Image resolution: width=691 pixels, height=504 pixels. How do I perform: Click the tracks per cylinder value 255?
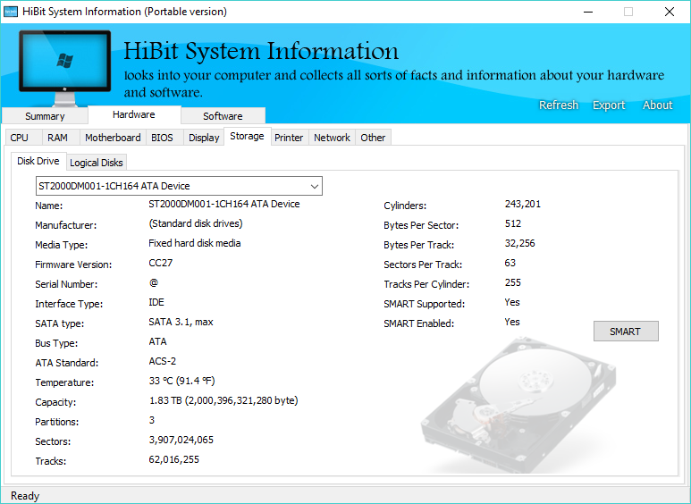tap(513, 282)
